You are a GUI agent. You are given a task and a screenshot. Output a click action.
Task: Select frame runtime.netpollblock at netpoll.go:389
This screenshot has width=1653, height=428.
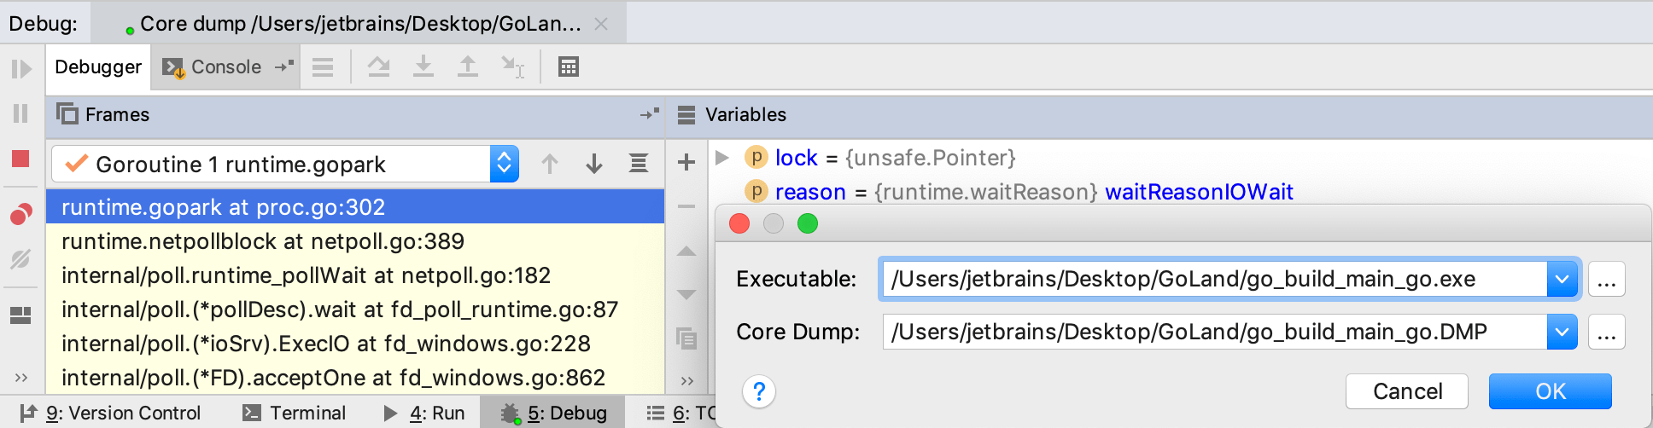coord(263,241)
